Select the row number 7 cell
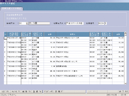This screenshot has height=96, width=129. tap(5, 66)
